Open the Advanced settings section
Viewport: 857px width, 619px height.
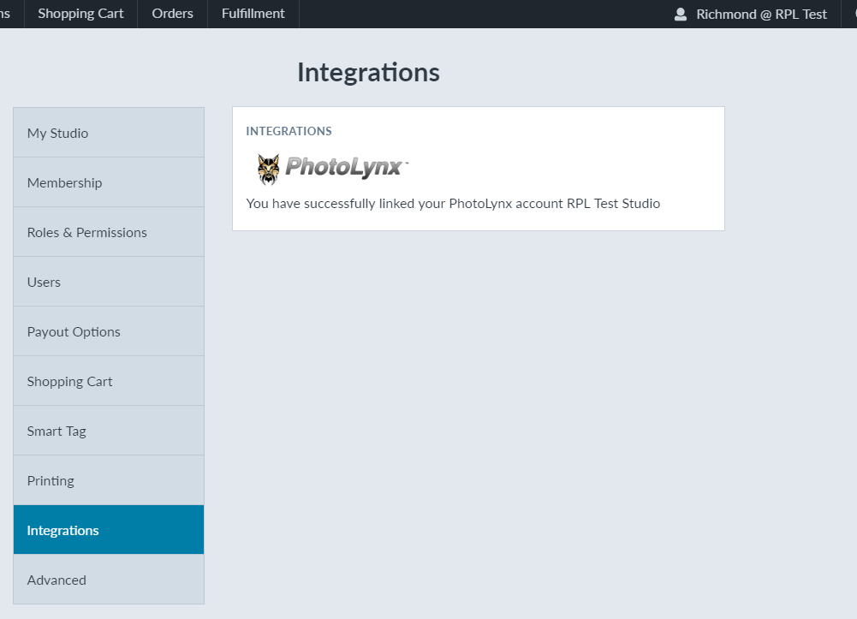pyautogui.click(x=109, y=580)
